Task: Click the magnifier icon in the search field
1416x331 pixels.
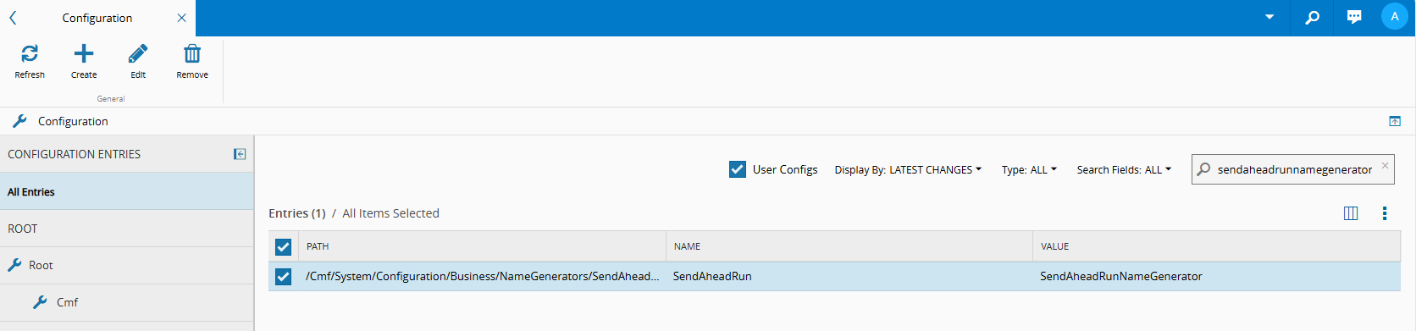Action: coord(1203,169)
